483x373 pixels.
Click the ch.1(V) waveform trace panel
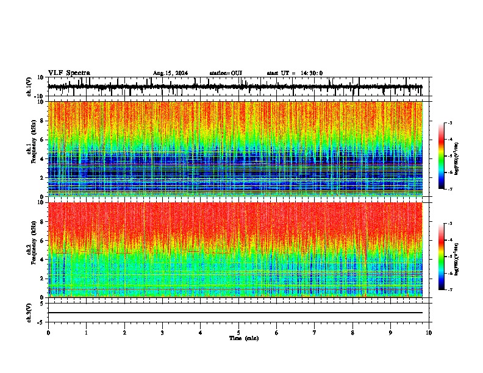pos(238,87)
